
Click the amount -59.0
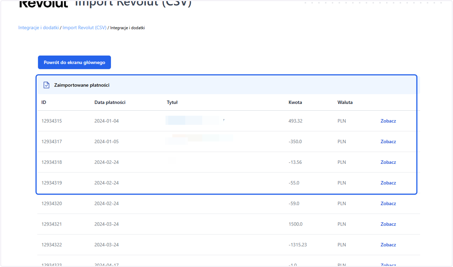click(294, 203)
